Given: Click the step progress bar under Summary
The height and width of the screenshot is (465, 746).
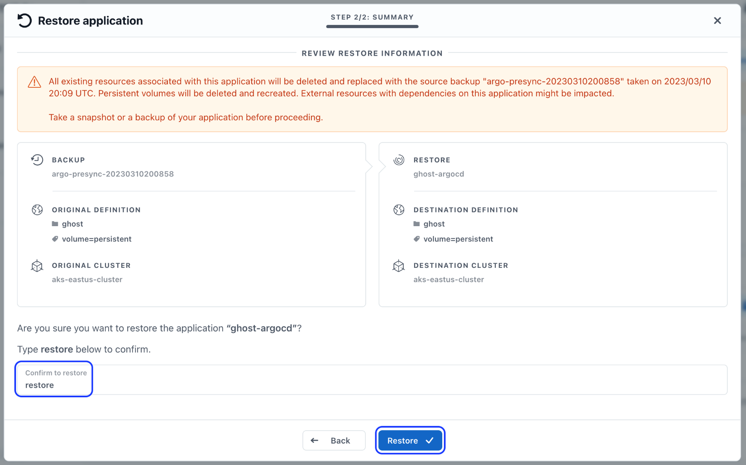Looking at the screenshot, I should pos(372,27).
